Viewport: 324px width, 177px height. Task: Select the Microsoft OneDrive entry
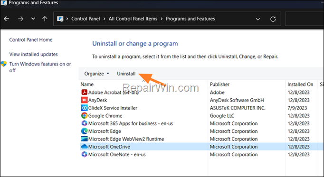[x=109, y=147]
